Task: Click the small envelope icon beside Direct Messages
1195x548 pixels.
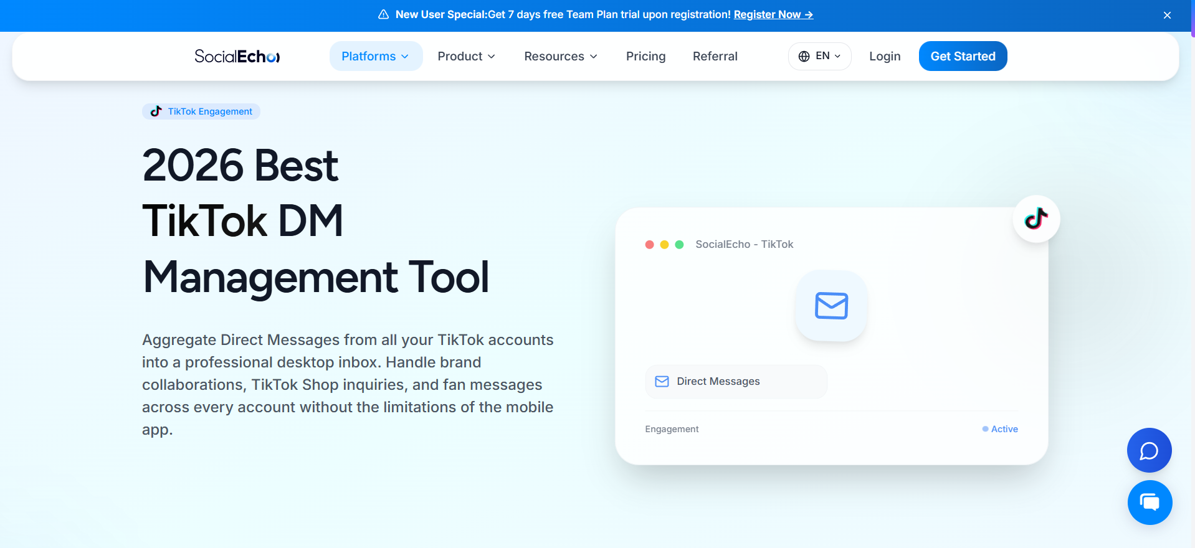Action: point(662,381)
